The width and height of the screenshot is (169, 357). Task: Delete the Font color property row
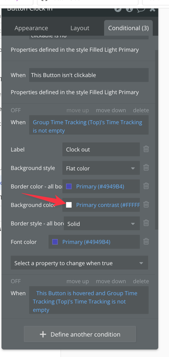(146, 241)
